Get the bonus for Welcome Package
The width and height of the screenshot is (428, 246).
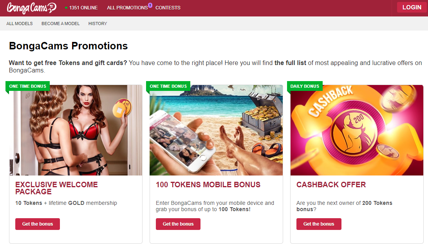[x=38, y=224]
